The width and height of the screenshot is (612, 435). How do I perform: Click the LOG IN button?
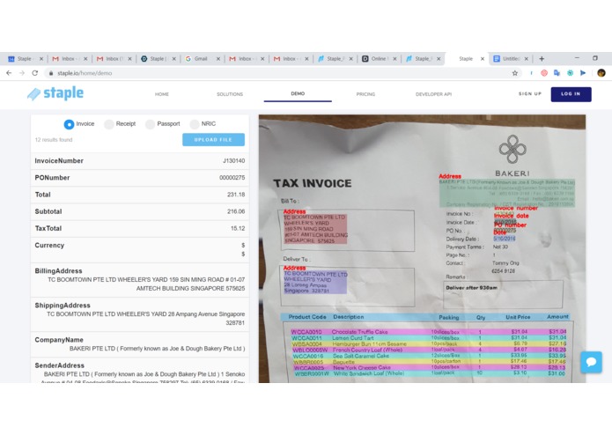(x=571, y=94)
